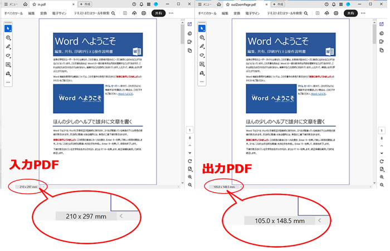The image size is (390, 251).
Task: Show more quick tools (three dots) in outZoomPage.pdf toolbar
Action: pos(202,81)
